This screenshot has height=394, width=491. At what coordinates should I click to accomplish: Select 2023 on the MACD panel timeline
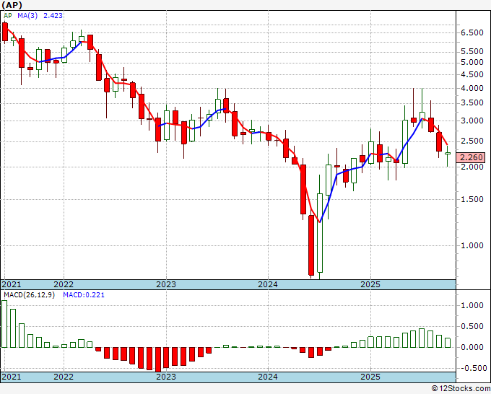coord(166,377)
